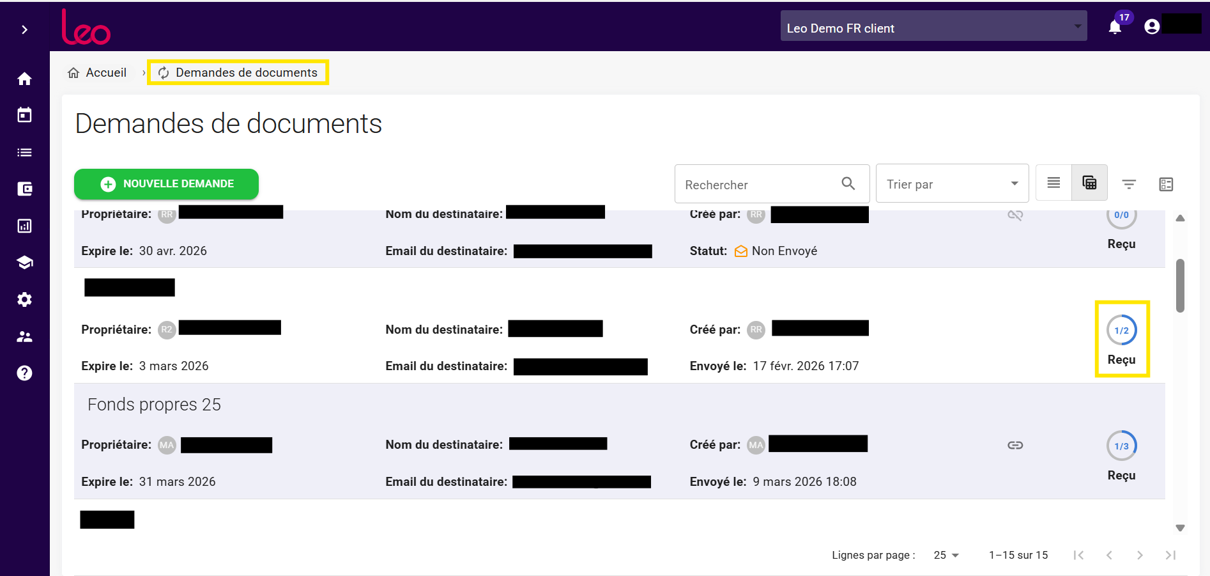Screen dimensions: 1210x576
Task: Click the Home icon in sidebar
Action: click(x=24, y=79)
